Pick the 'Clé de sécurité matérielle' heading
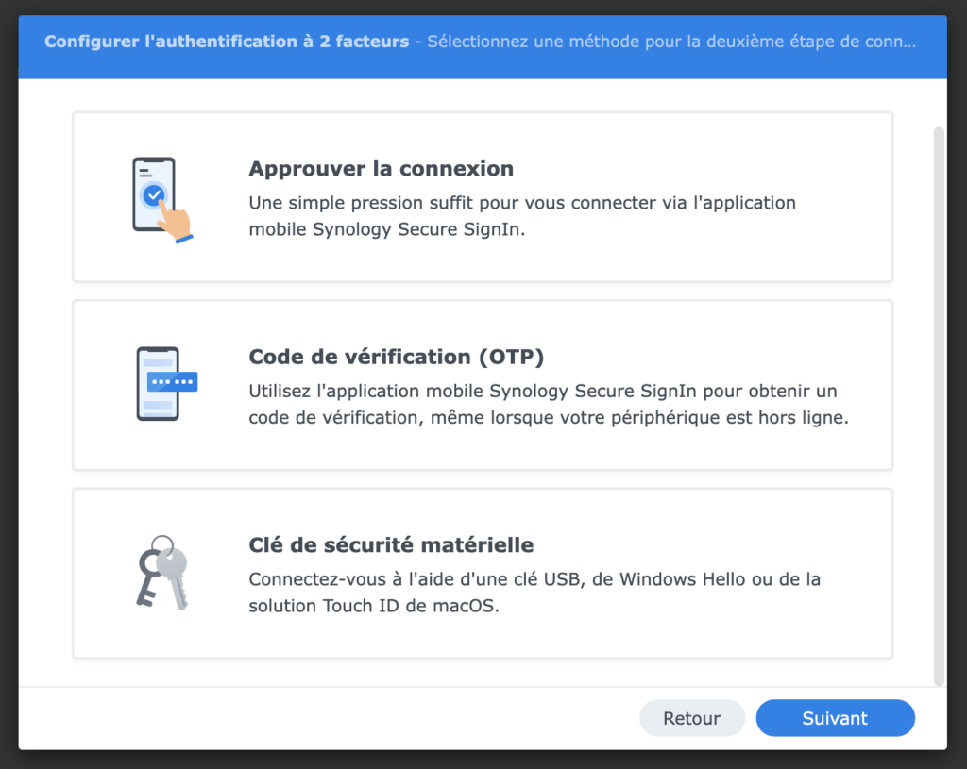This screenshot has height=769, width=967. [391, 544]
